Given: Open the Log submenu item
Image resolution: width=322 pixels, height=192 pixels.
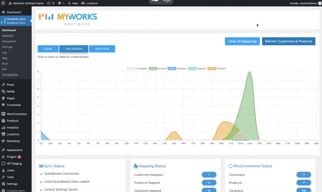Looking at the screenshot, I should [x=4, y=52].
